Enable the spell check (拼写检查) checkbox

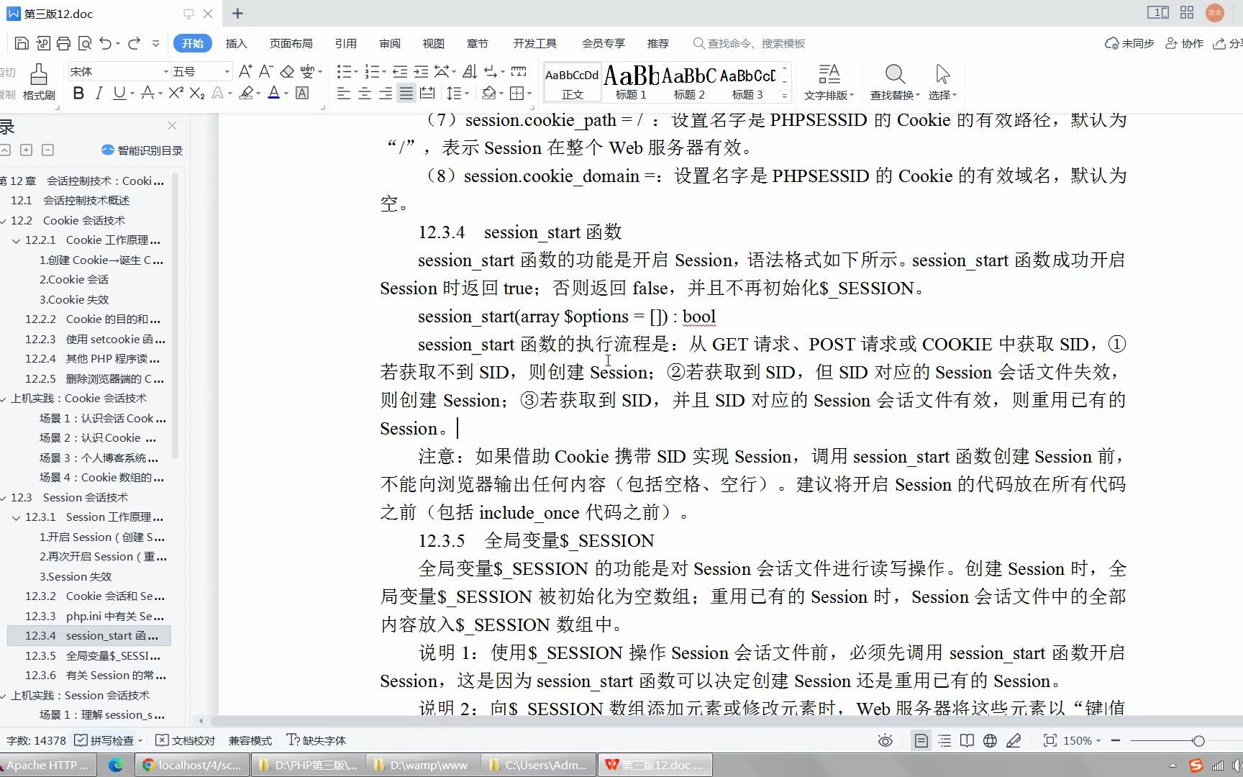click(81, 740)
